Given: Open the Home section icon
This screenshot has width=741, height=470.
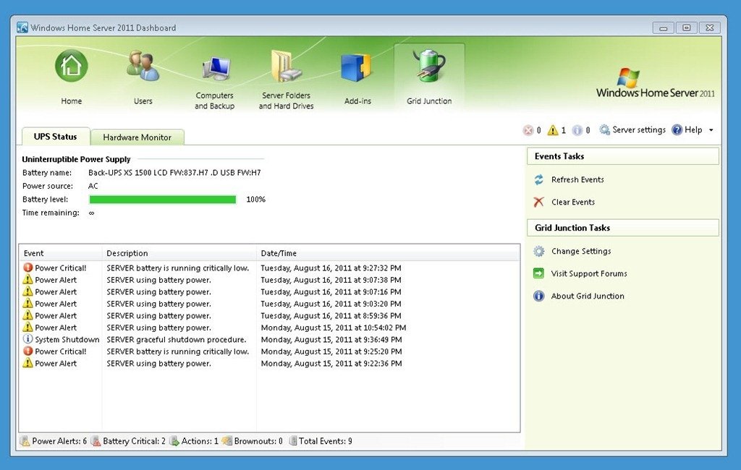Looking at the screenshot, I should coord(72,66).
